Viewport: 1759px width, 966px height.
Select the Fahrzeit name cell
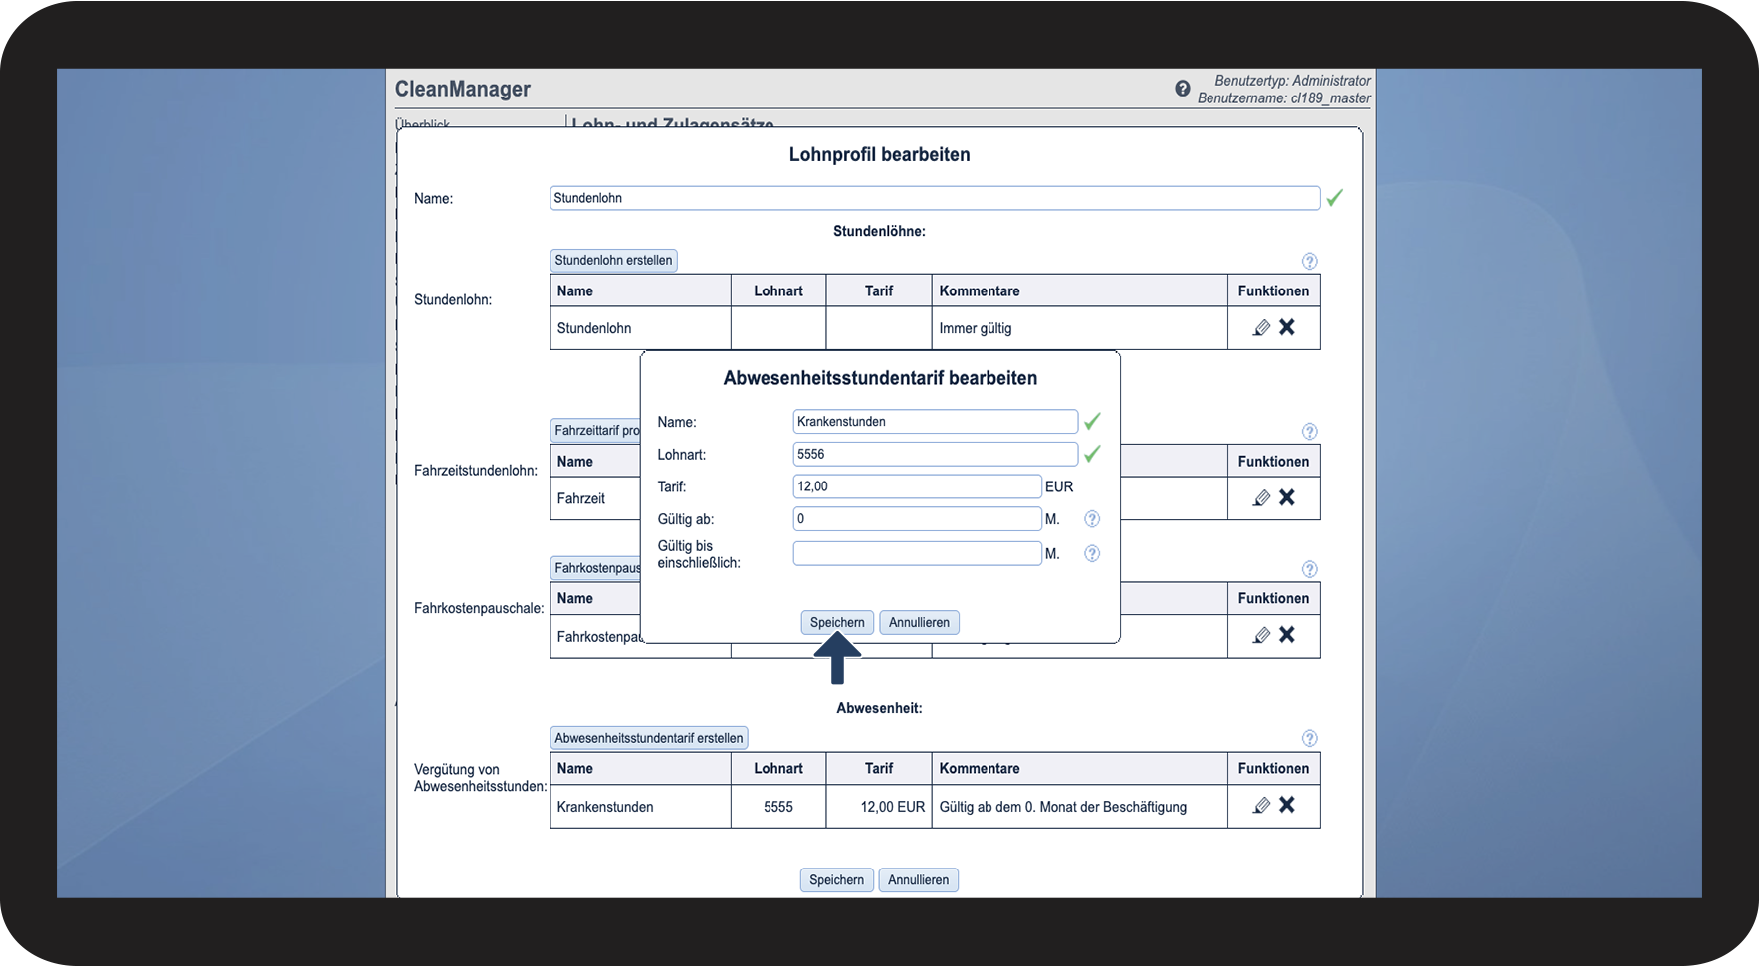595,498
